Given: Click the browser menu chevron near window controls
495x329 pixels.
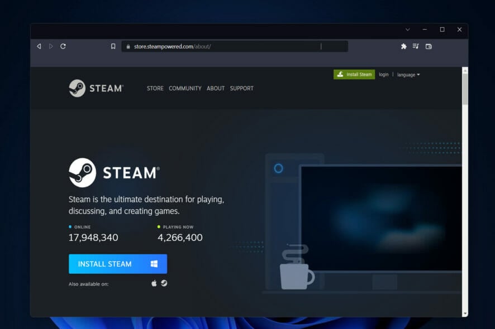Looking at the screenshot, I should 407,30.
